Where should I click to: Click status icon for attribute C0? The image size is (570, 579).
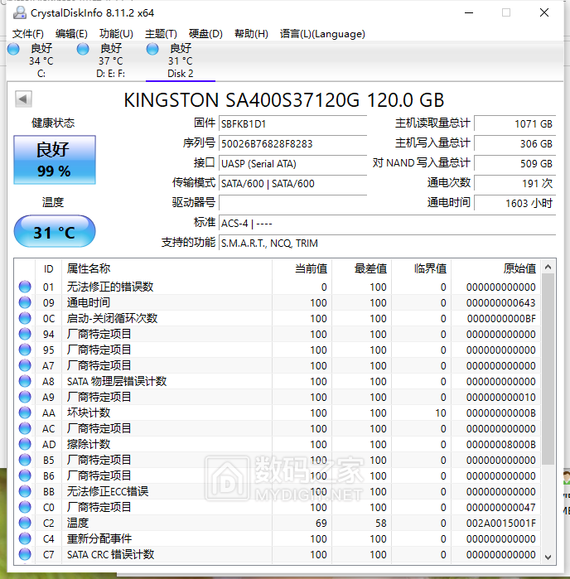pos(25,508)
